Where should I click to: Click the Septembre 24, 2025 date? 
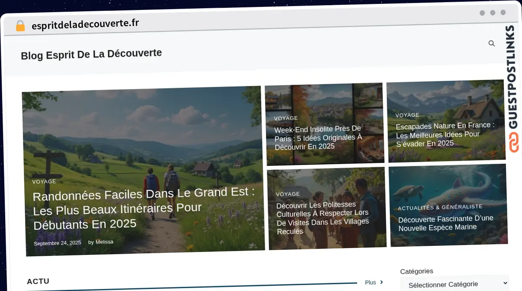(57, 243)
